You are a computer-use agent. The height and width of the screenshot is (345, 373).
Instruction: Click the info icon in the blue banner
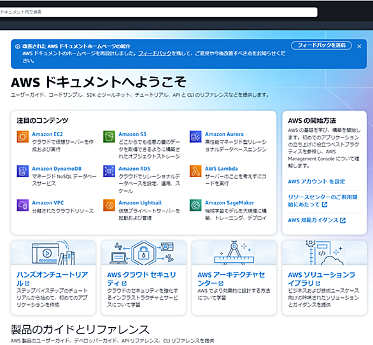pos(18,46)
